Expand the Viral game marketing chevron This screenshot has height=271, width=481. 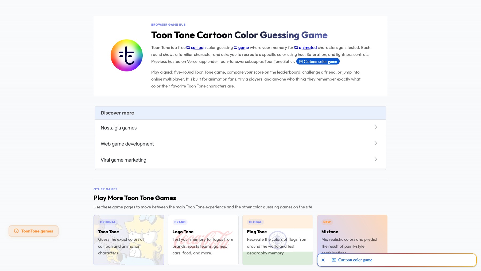coord(376,159)
